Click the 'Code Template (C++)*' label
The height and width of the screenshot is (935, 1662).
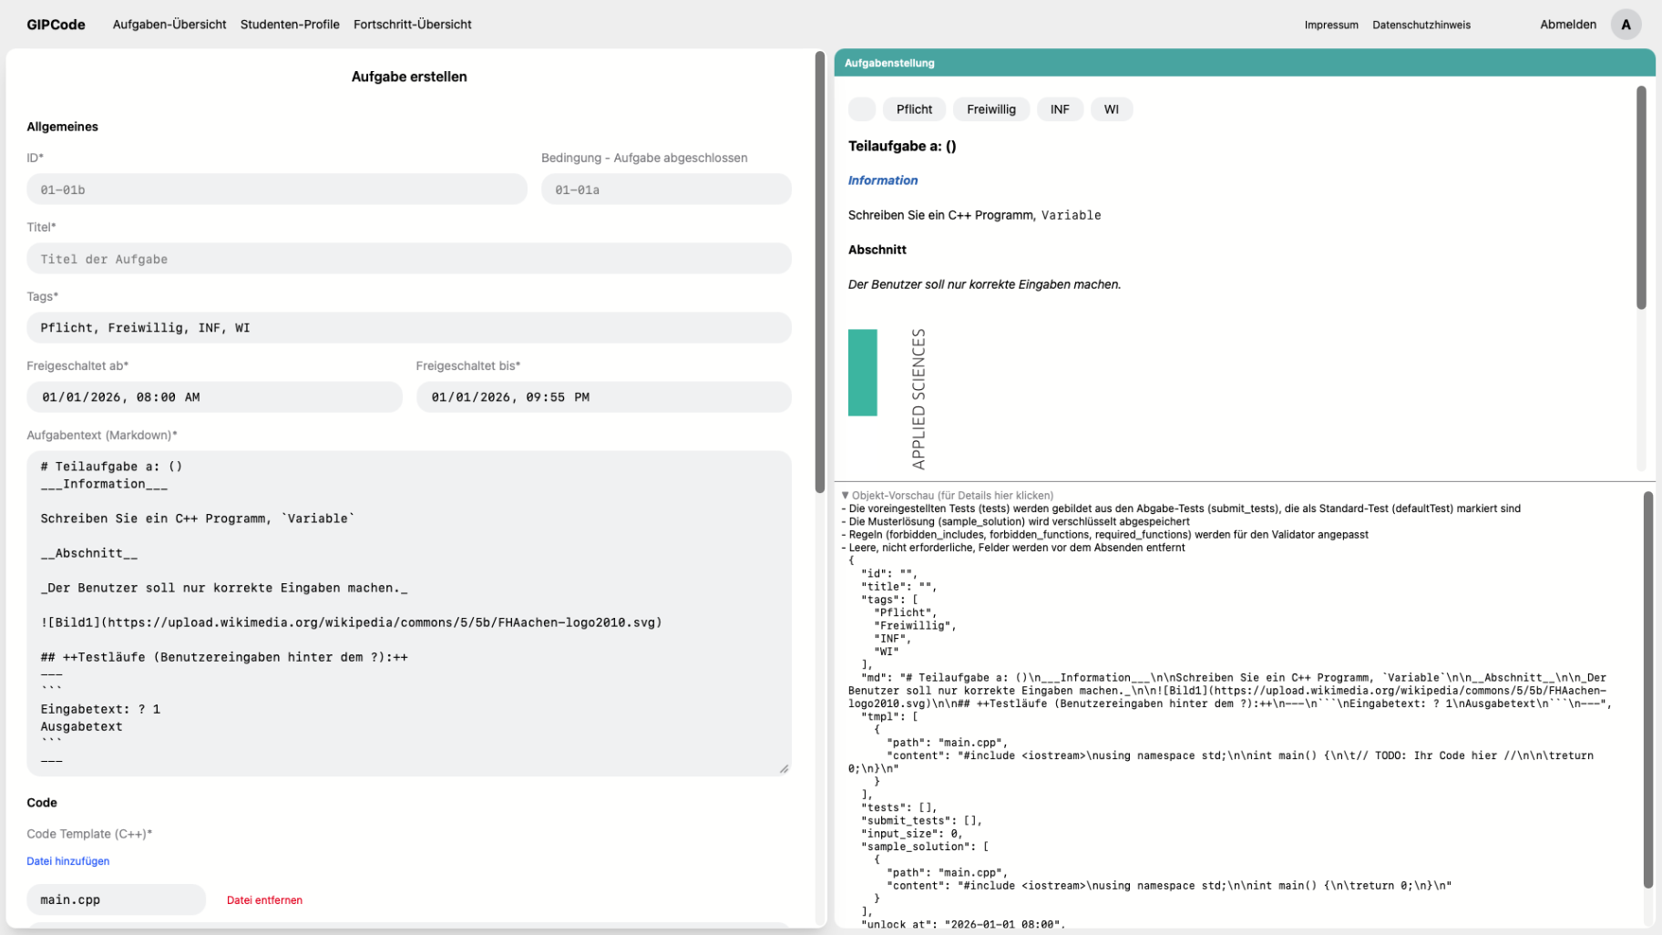(x=89, y=834)
